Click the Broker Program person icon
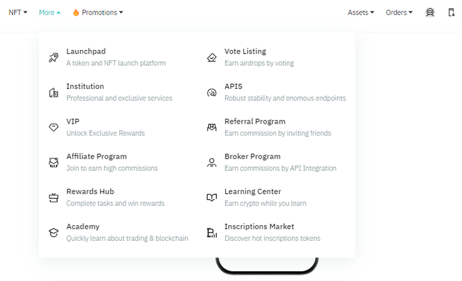Viewport: 462px width, 281px height. (x=212, y=163)
